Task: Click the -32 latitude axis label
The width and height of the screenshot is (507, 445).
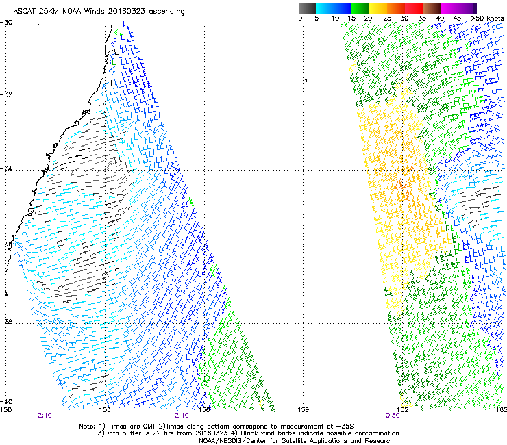Action: tap(6, 94)
